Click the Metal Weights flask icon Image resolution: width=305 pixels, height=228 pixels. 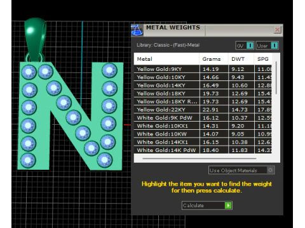point(137,30)
